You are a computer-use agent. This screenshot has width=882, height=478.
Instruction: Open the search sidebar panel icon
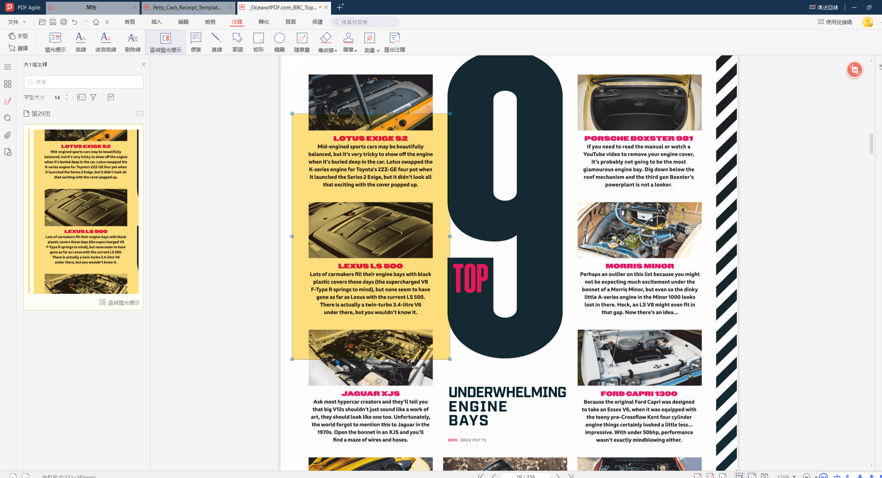[8, 118]
